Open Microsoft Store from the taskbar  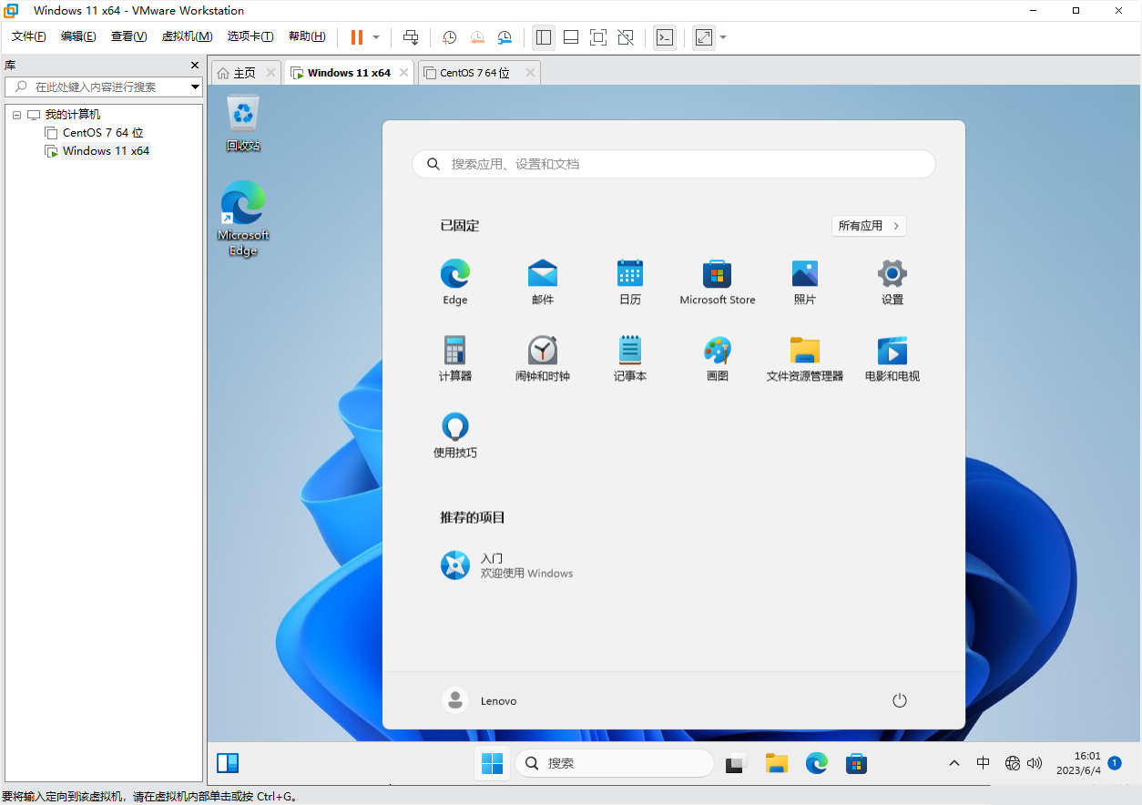856,763
